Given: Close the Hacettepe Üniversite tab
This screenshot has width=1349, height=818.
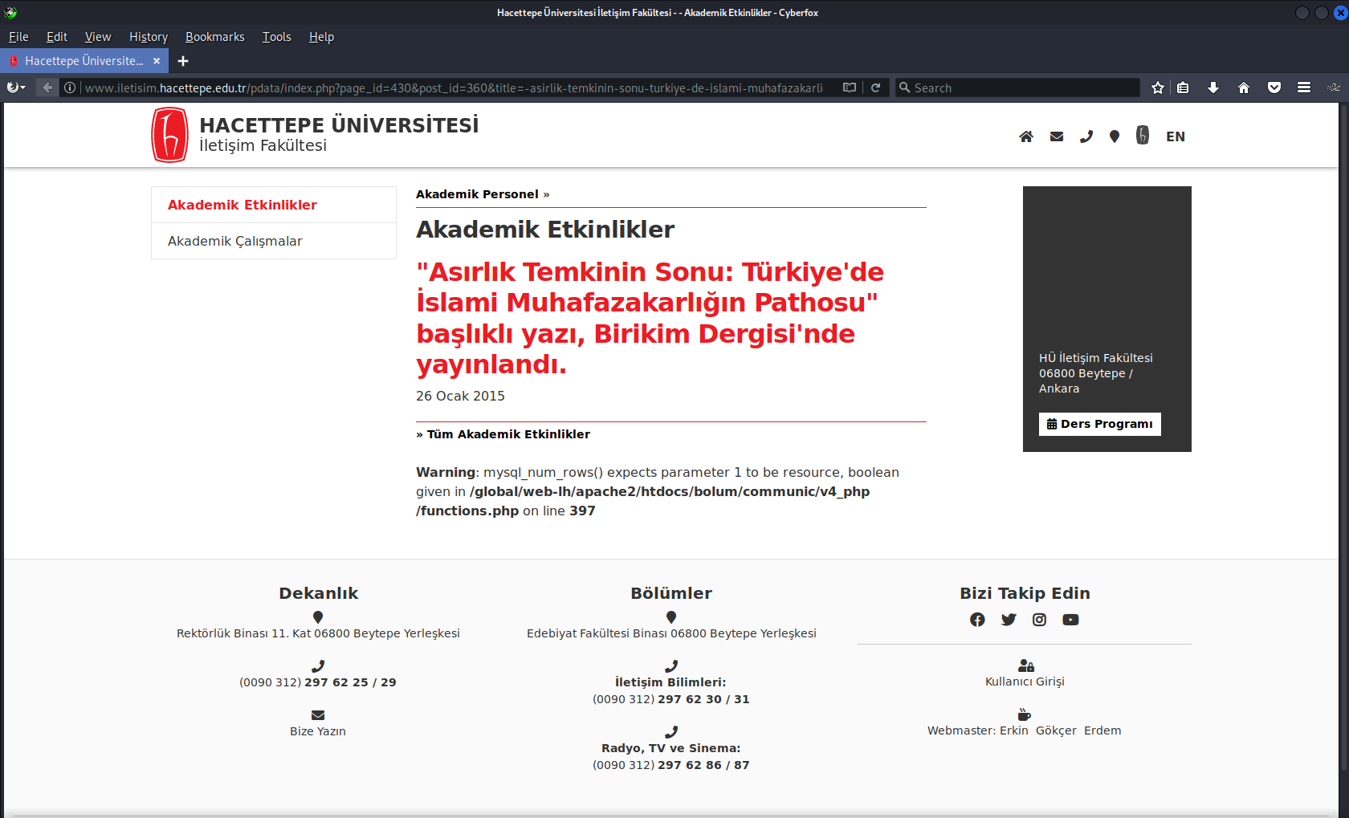Looking at the screenshot, I should point(157,61).
